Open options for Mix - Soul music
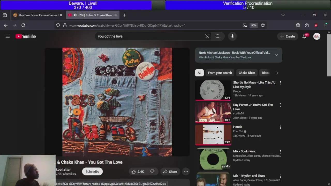 click(280, 152)
